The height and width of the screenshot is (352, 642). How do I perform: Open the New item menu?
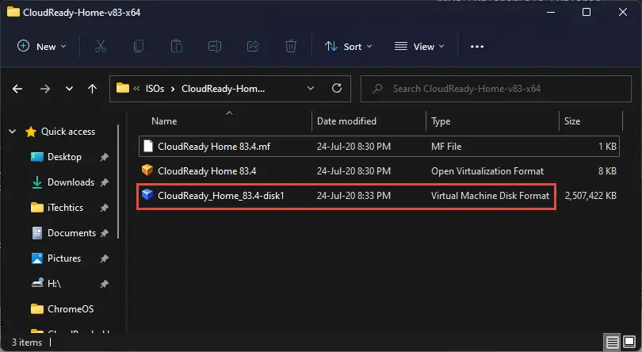click(x=41, y=46)
